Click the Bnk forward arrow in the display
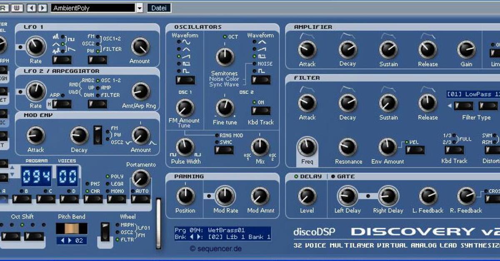Viewport: 500px width, 261px height. (x=198, y=236)
